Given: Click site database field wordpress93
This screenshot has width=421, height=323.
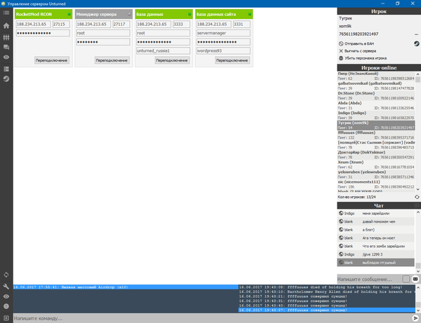Looking at the screenshot, I should [223, 50].
